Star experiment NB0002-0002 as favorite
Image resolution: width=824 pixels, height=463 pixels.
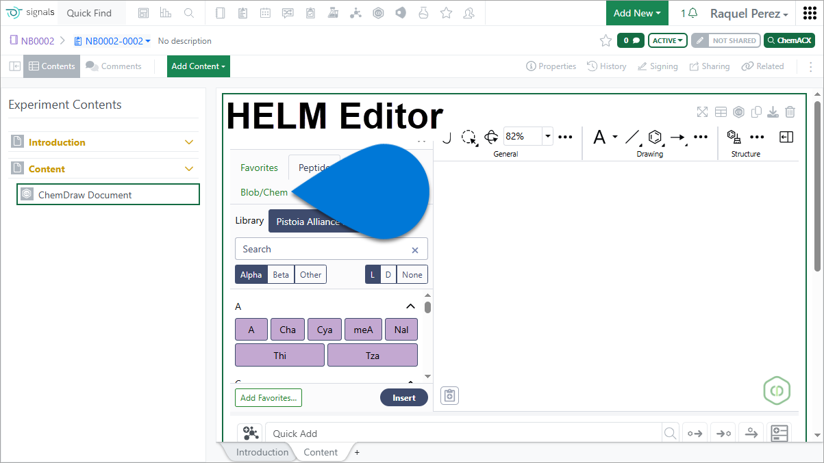pyautogui.click(x=605, y=40)
